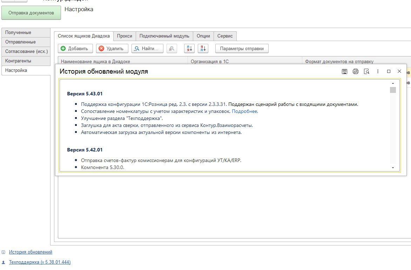Click the history scrollbar thumb
Viewport: 411px width, 270px height.
(x=393, y=90)
